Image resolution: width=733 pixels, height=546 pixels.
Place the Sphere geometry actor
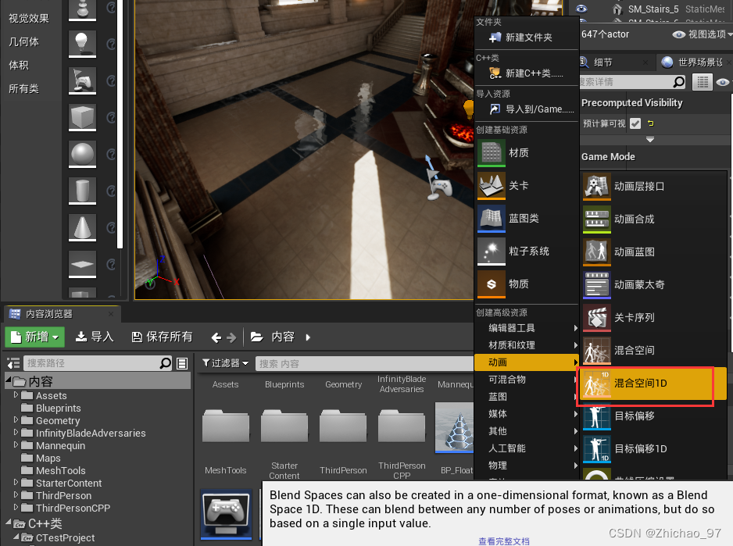pos(82,154)
